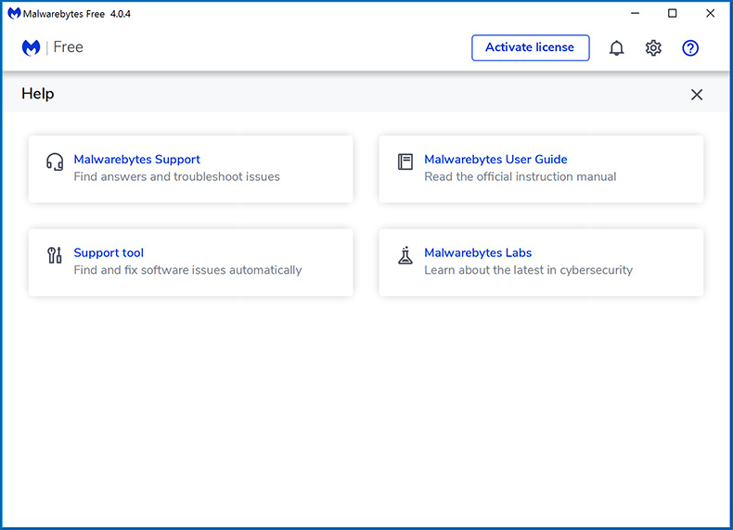Click the small Malwarebytes icon in title bar
The width and height of the screenshot is (733, 530).
click(x=14, y=13)
